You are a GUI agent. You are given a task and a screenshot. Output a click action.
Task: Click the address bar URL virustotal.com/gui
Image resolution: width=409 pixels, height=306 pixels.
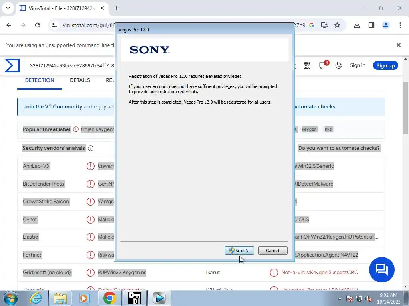(x=88, y=25)
